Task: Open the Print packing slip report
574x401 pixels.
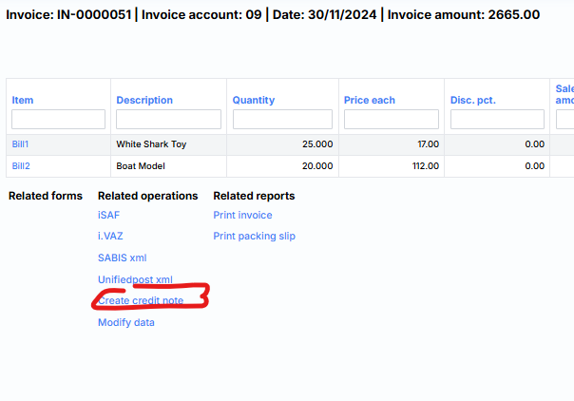Action: click(x=254, y=236)
